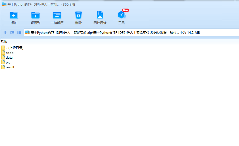239x146 pixels.
Task: Open the Tools (工具) icon marked New
Action: [x=122, y=15]
